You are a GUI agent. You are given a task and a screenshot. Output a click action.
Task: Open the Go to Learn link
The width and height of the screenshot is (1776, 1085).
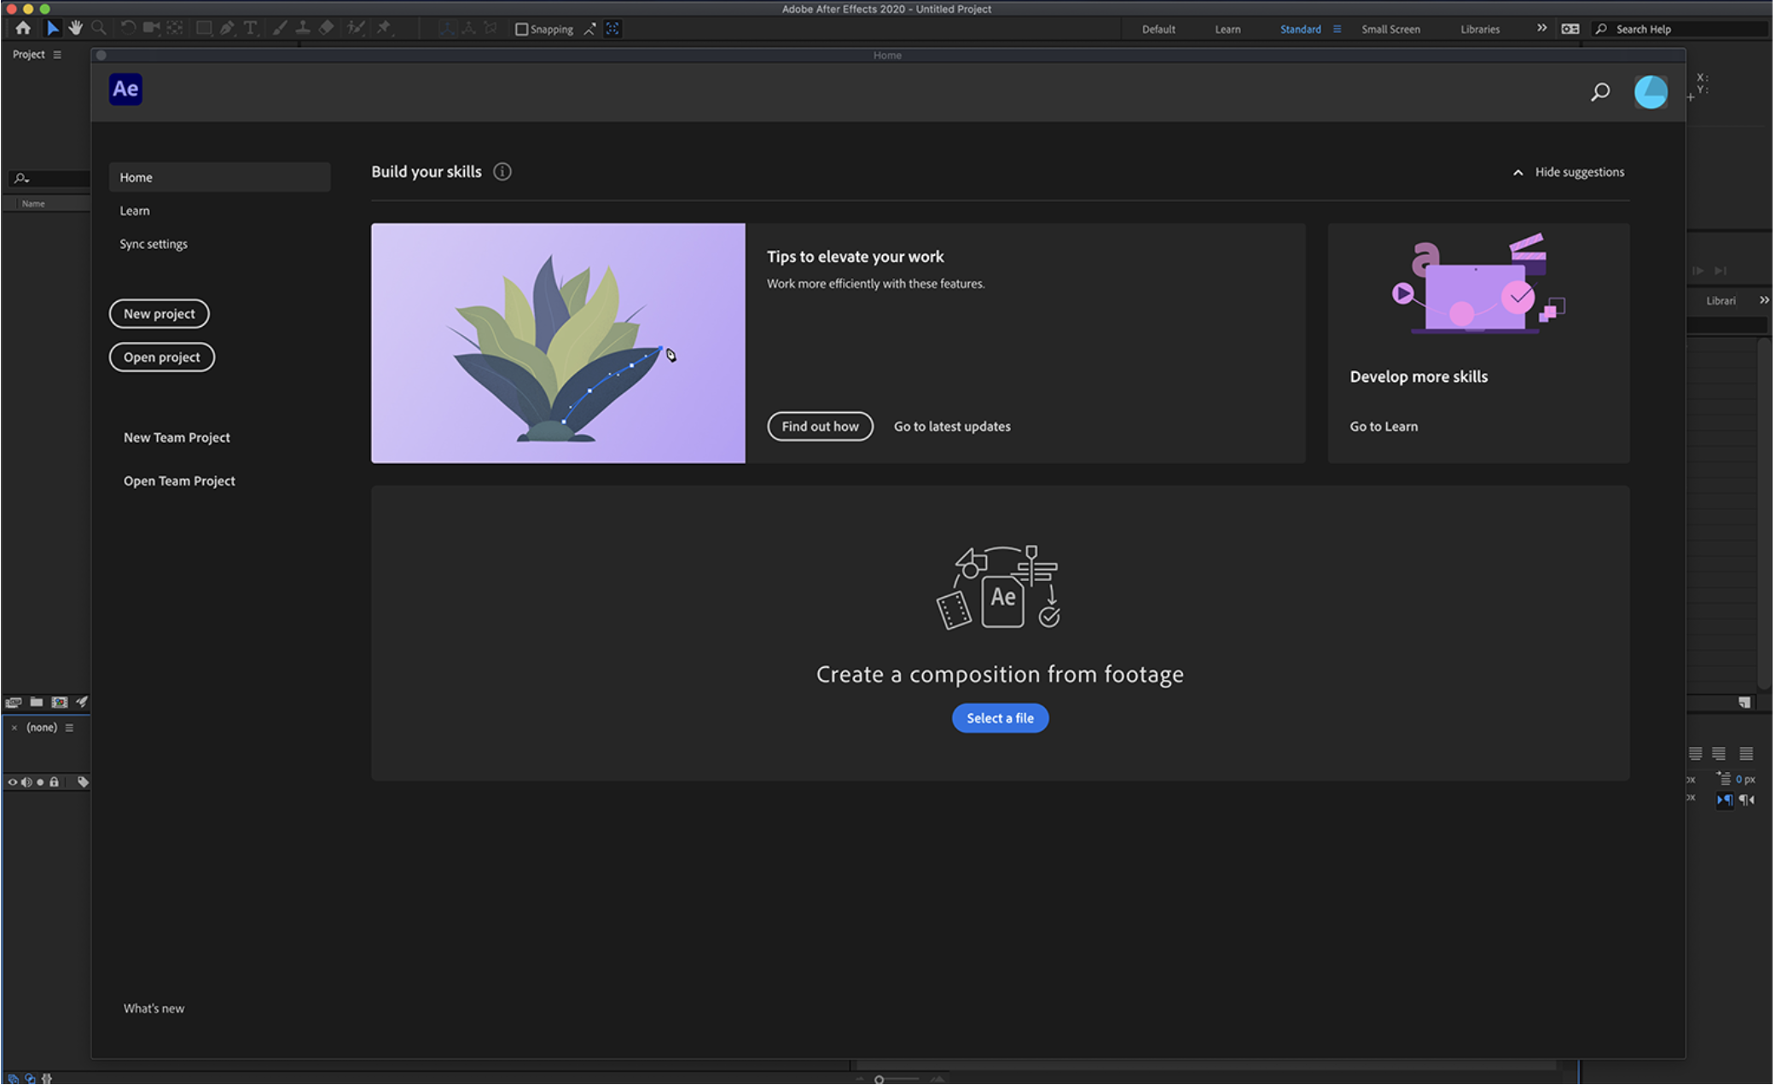[1384, 426]
